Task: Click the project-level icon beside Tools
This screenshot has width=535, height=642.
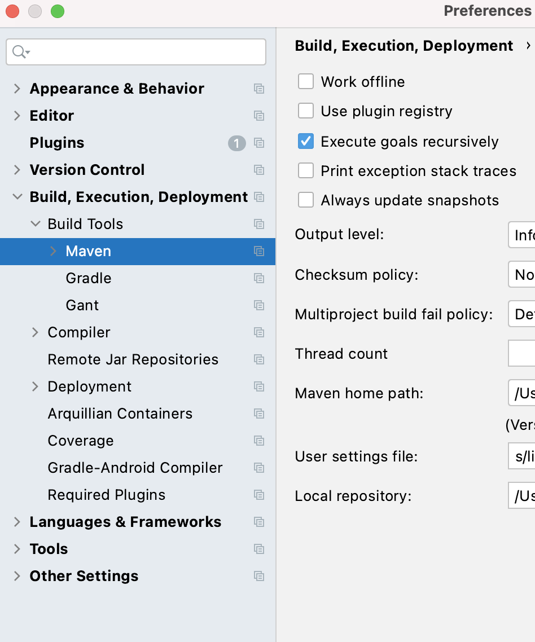Action: [259, 549]
